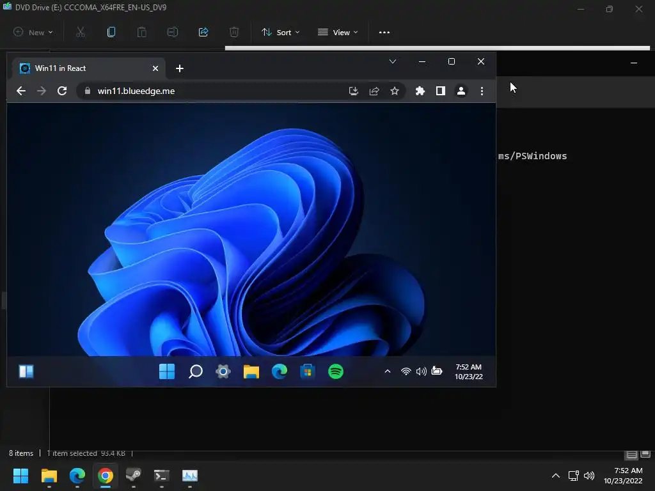Open the Sort dropdown in File Explorer
Viewport: 655px width, 491px height.
click(x=281, y=32)
